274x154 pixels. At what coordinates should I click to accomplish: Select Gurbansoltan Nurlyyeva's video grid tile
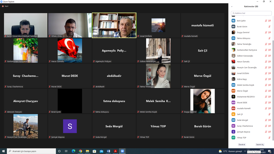pos(26,51)
